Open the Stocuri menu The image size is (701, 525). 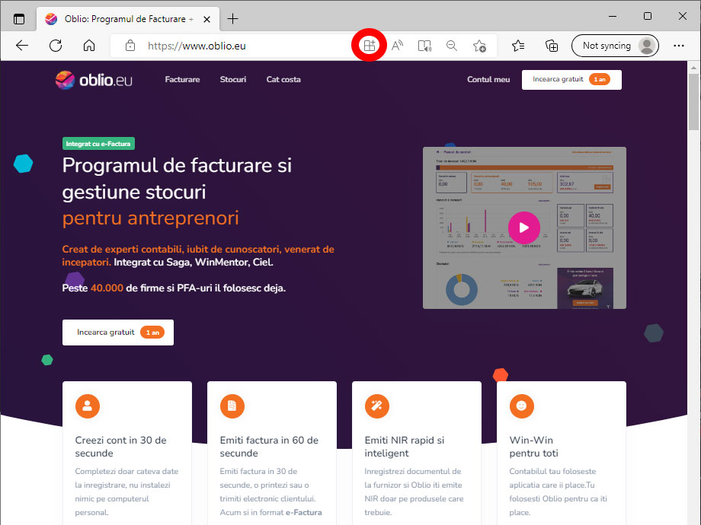pos(233,79)
